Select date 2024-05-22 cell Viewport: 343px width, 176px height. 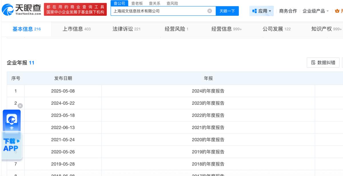[x=63, y=103]
